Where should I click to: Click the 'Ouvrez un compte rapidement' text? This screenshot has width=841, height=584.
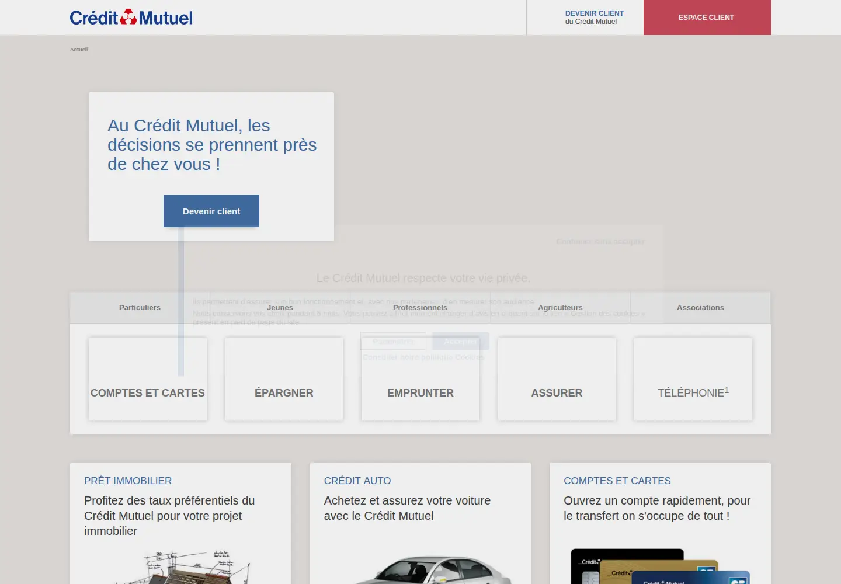tap(657, 508)
